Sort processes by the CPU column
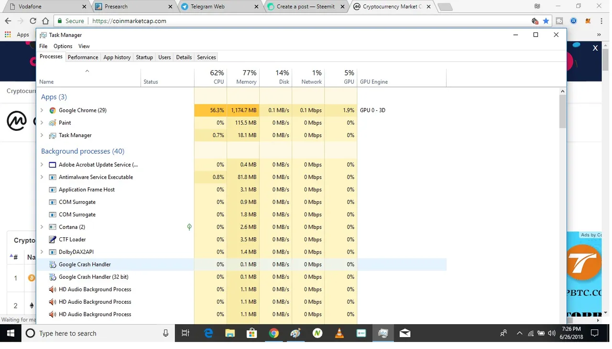 point(211,77)
